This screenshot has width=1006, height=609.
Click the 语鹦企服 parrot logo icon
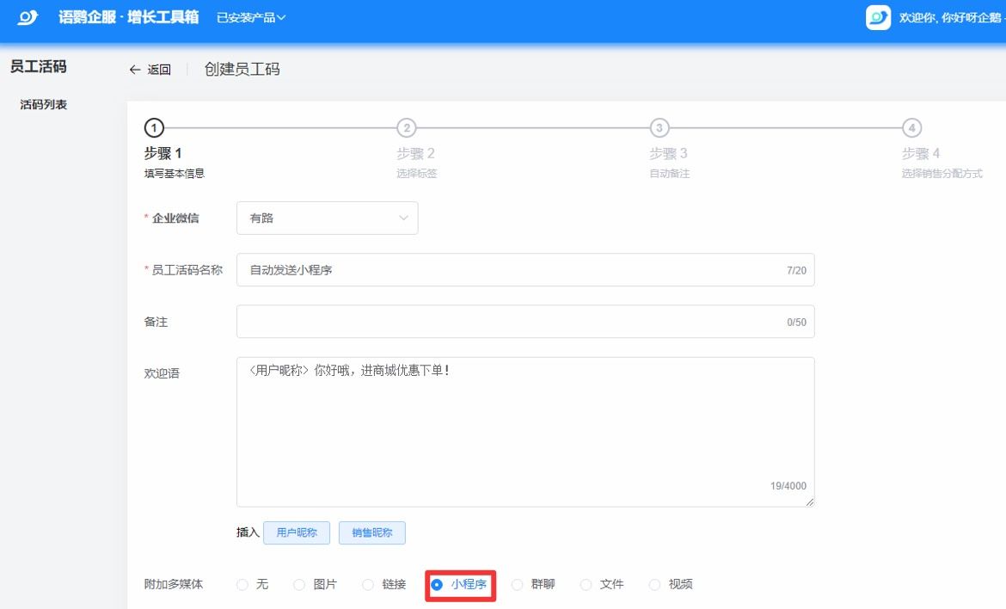coord(28,17)
